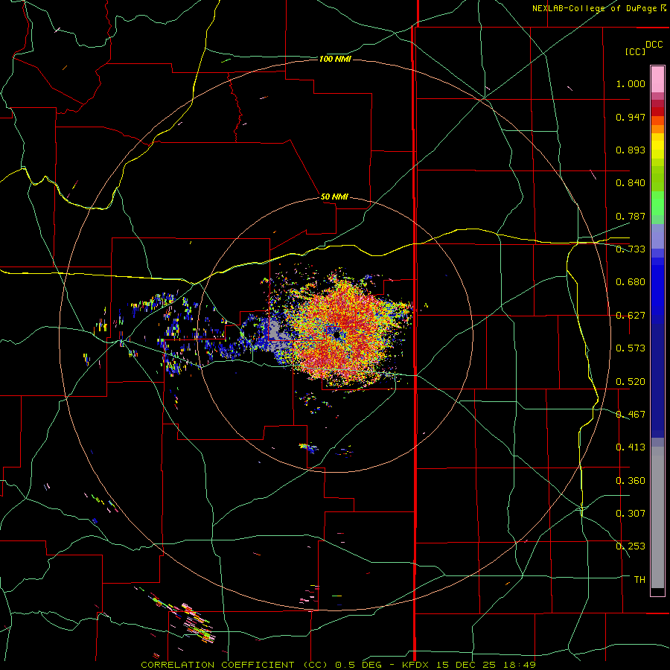
Task: Pick the red segment of the color bar
Action: tap(657, 111)
